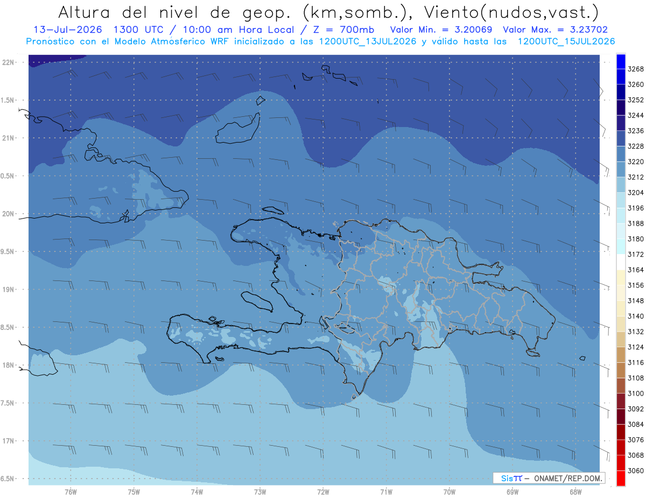Click the '0.5N' latitude tick label

tap(7, 176)
